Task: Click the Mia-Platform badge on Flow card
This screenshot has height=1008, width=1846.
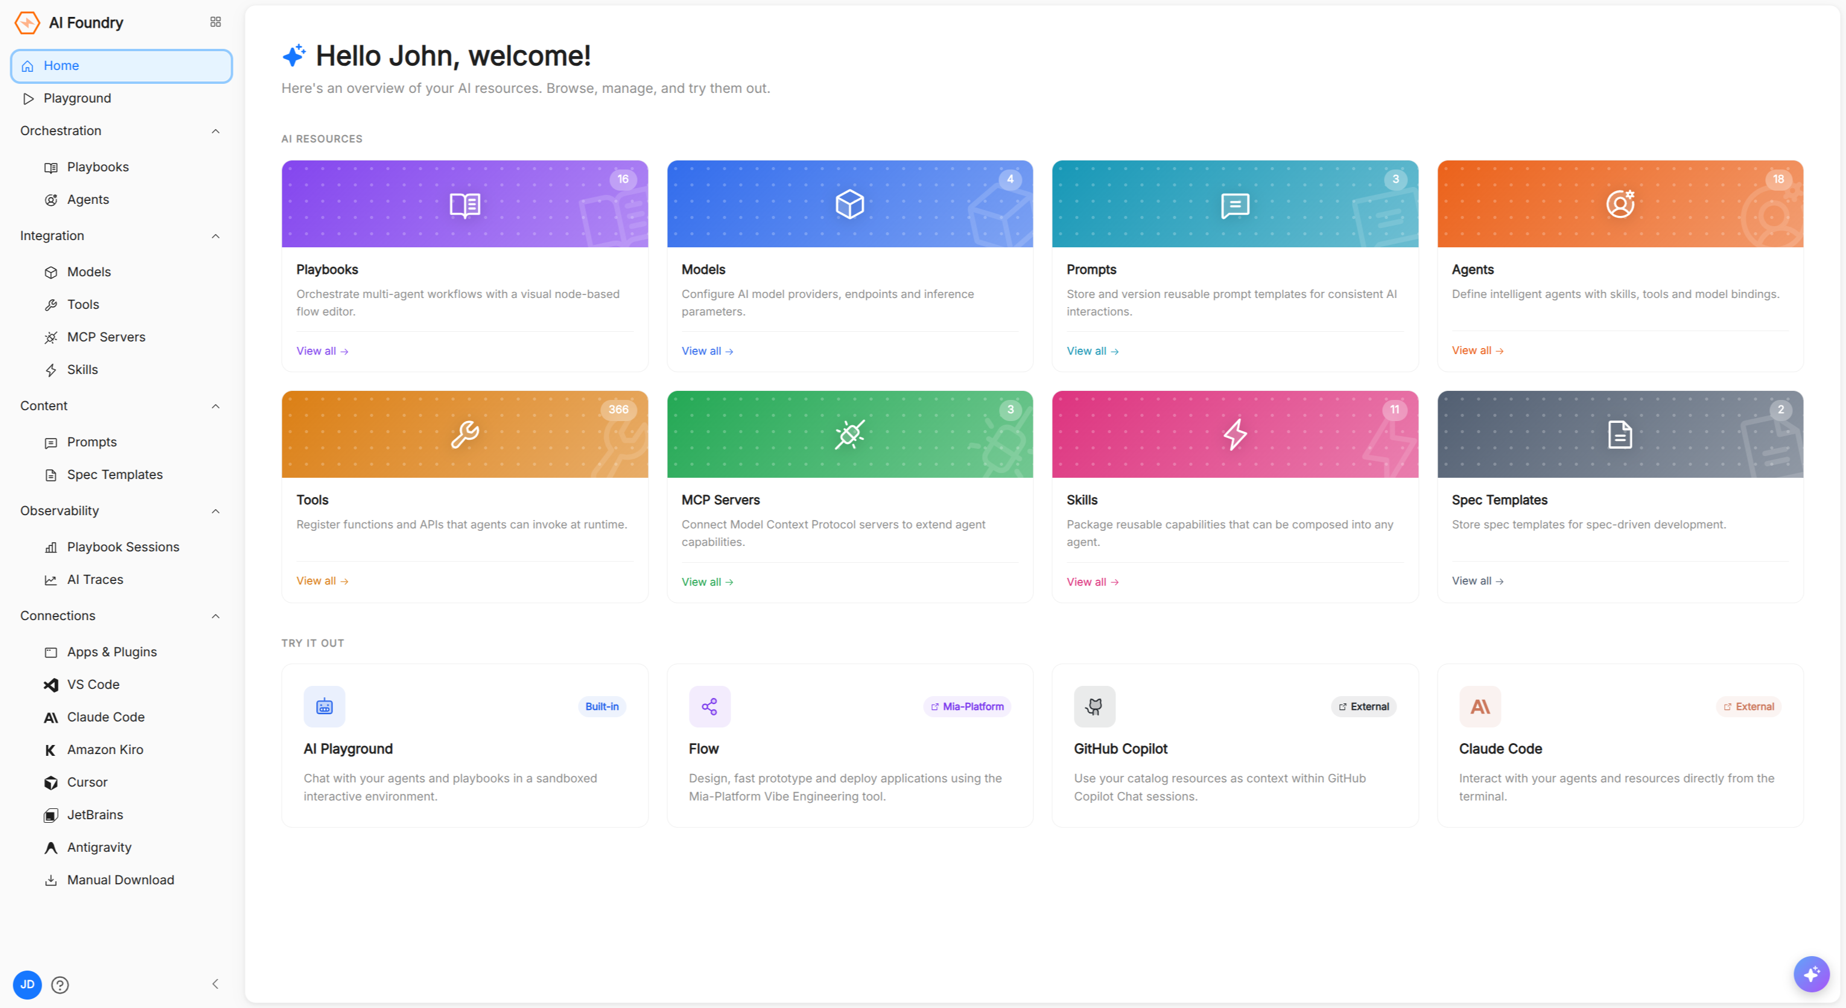Action: (x=966, y=706)
